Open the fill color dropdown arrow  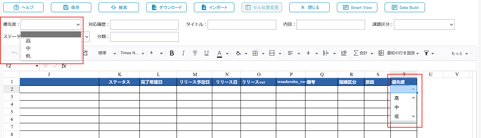click(246, 54)
